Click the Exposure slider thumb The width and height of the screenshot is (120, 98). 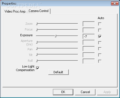pyautogui.click(x=56, y=36)
